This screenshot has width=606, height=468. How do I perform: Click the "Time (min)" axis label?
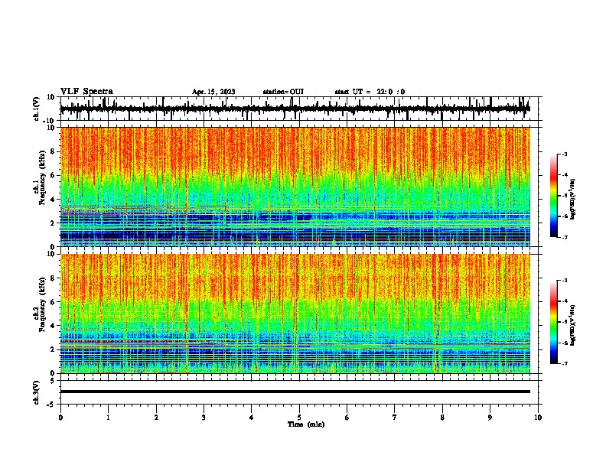tap(306, 424)
